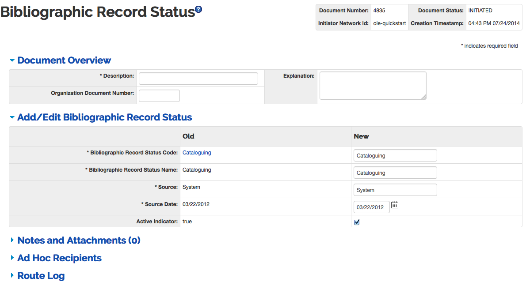526x282 pixels.
Task: Uncheck the Active Indicator checkbox
Action: pos(357,222)
